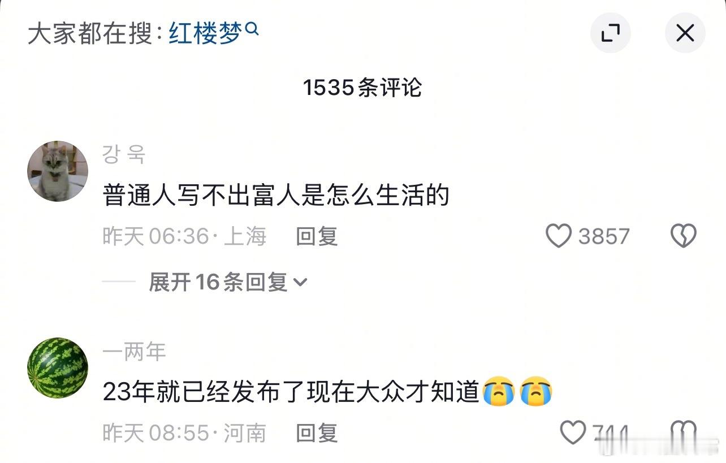Dislike the comment by 一两年
Screen dimensions: 726x463
683,432
